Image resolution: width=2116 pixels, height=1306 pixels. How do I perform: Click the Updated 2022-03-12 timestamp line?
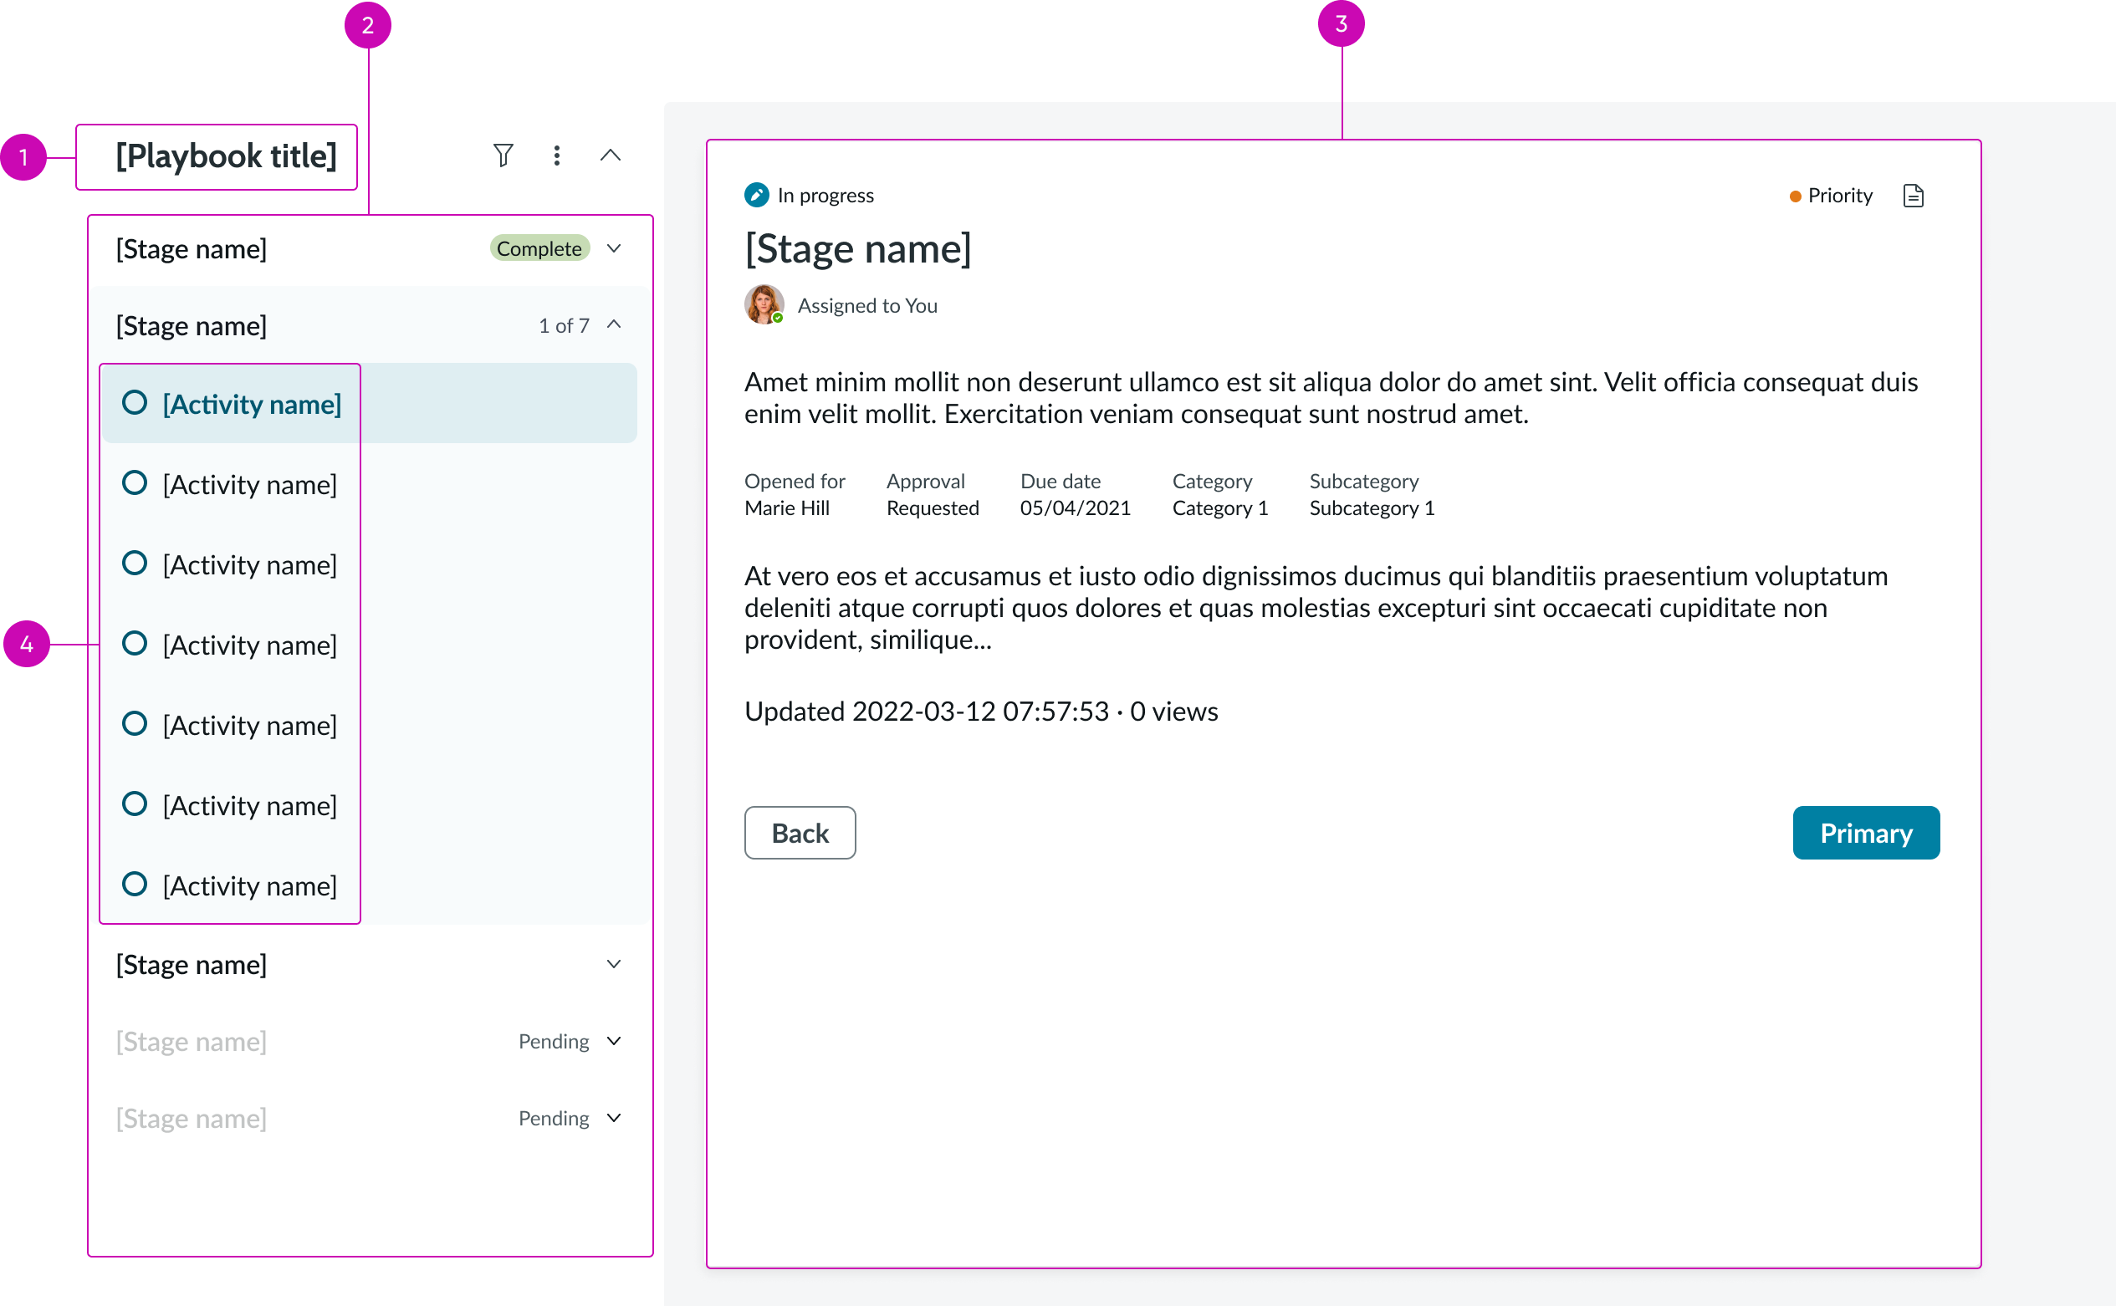[981, 711]
